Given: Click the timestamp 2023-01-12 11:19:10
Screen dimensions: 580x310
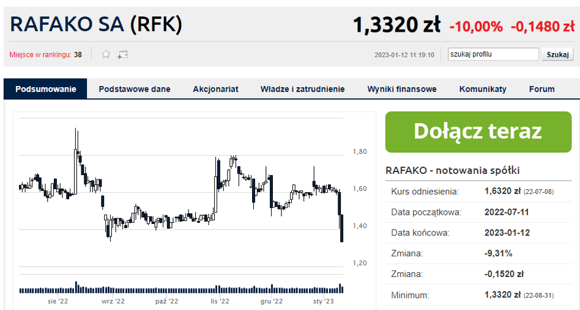Looking at the screenshot, I should (404, 55).
